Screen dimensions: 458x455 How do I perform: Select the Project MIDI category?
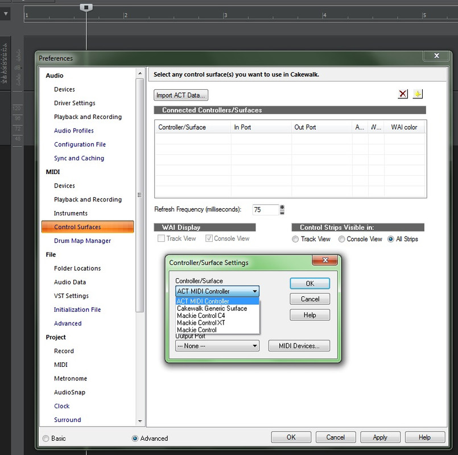click(61, 365)
